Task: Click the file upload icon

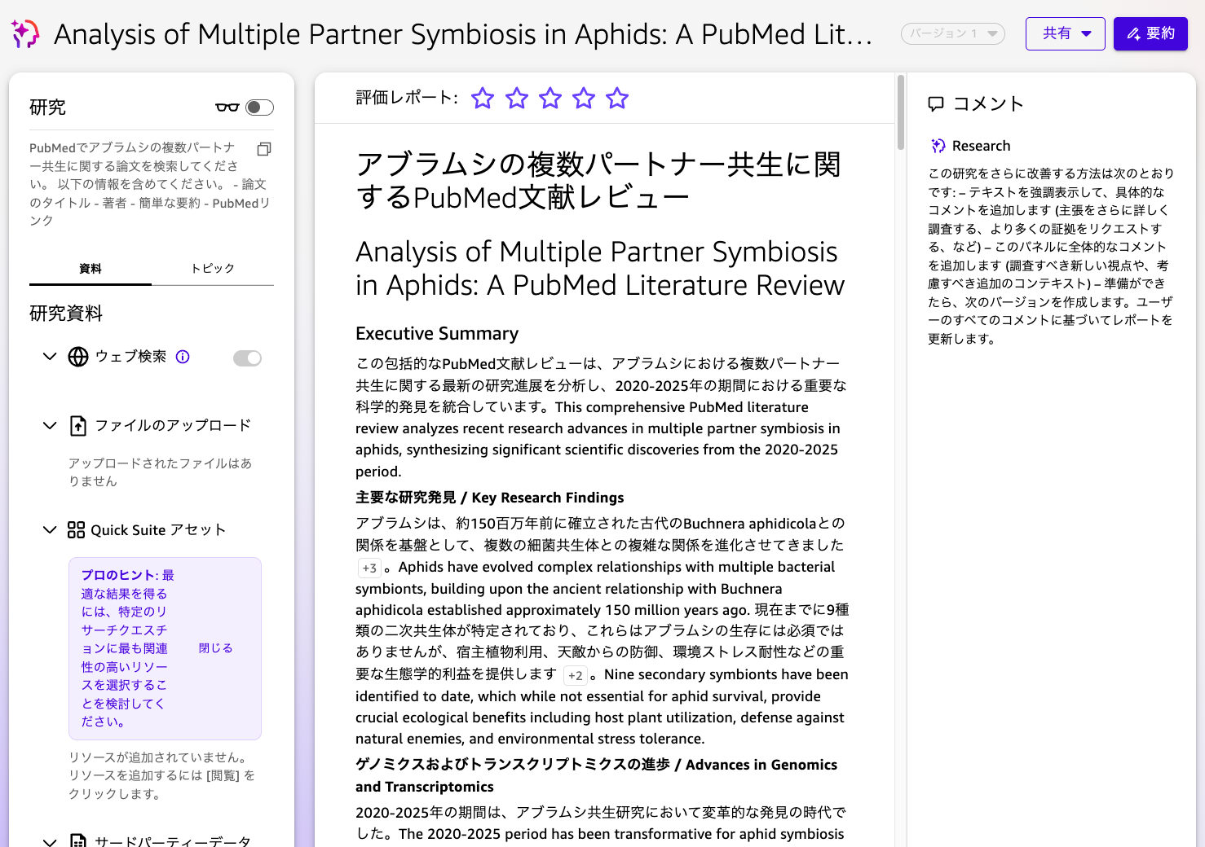Action: click(77, 425)
